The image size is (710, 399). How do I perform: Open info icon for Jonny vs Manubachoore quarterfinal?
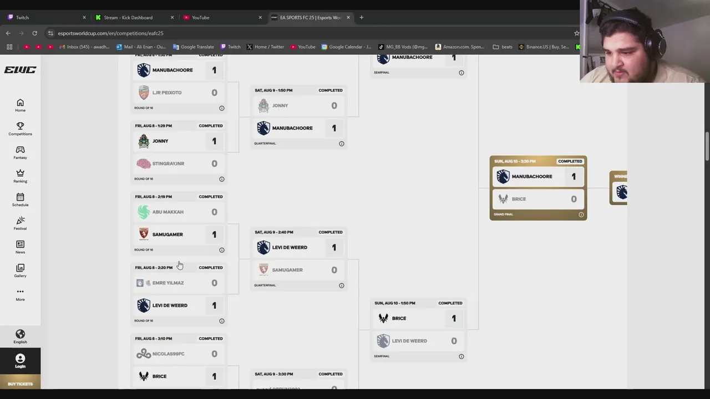click(341, 144)
